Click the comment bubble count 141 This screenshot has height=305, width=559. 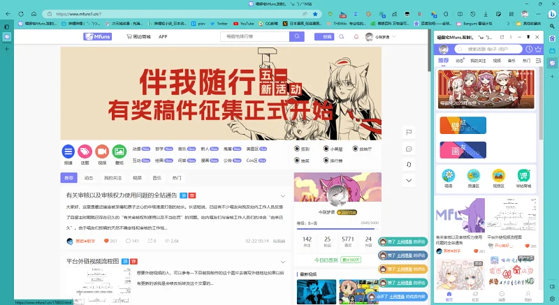[132, 241]
